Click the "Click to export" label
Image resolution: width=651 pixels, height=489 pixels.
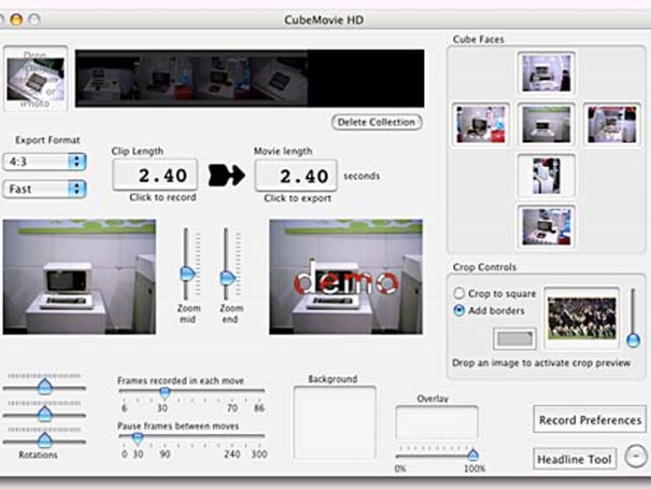tap(298, 198)
